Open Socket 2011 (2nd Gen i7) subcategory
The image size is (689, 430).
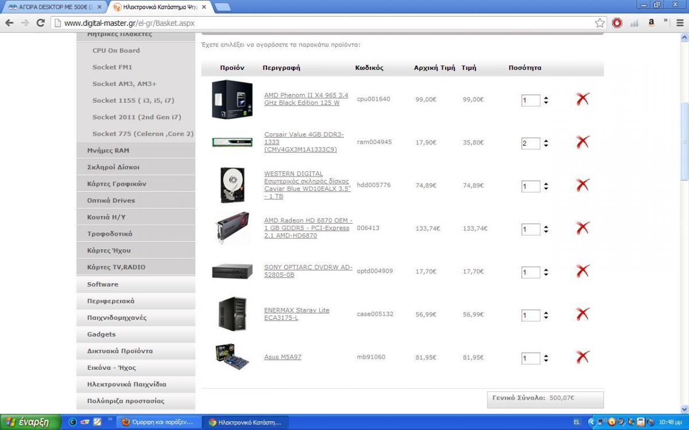point(136,117)
